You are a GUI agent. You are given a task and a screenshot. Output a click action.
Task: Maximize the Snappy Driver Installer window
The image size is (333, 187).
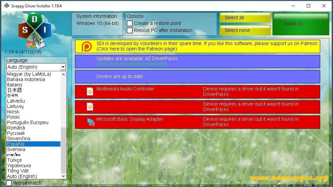[x=308, y=6]
